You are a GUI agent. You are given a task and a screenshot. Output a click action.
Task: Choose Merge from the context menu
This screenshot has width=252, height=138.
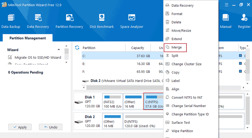point(176,47)
